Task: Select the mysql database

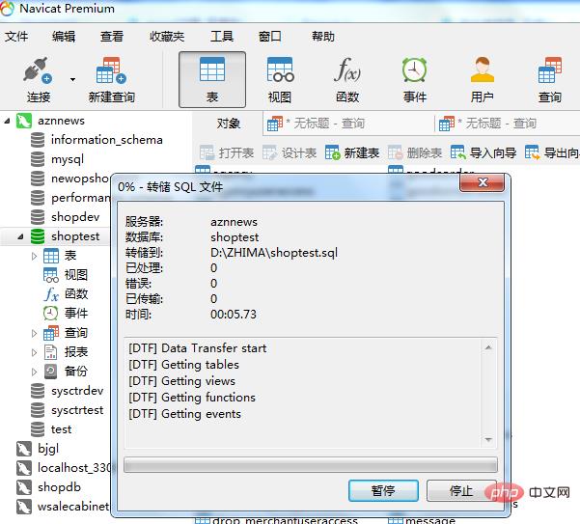Action: coord(57,159)
